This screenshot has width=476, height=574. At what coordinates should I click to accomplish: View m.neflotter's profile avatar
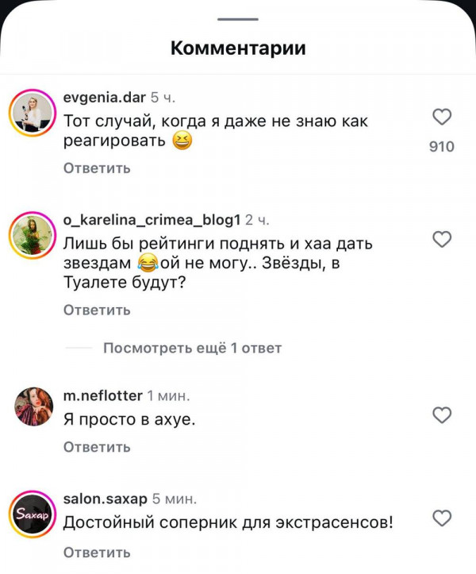33,406
